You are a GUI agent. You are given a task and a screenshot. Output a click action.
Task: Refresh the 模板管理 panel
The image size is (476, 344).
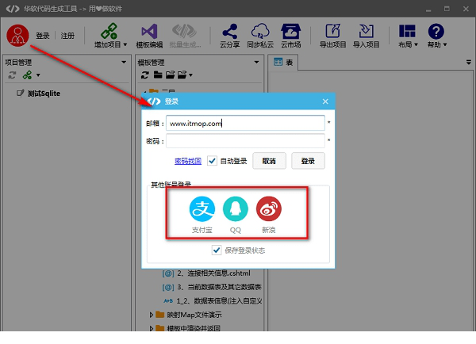[145, 75]
